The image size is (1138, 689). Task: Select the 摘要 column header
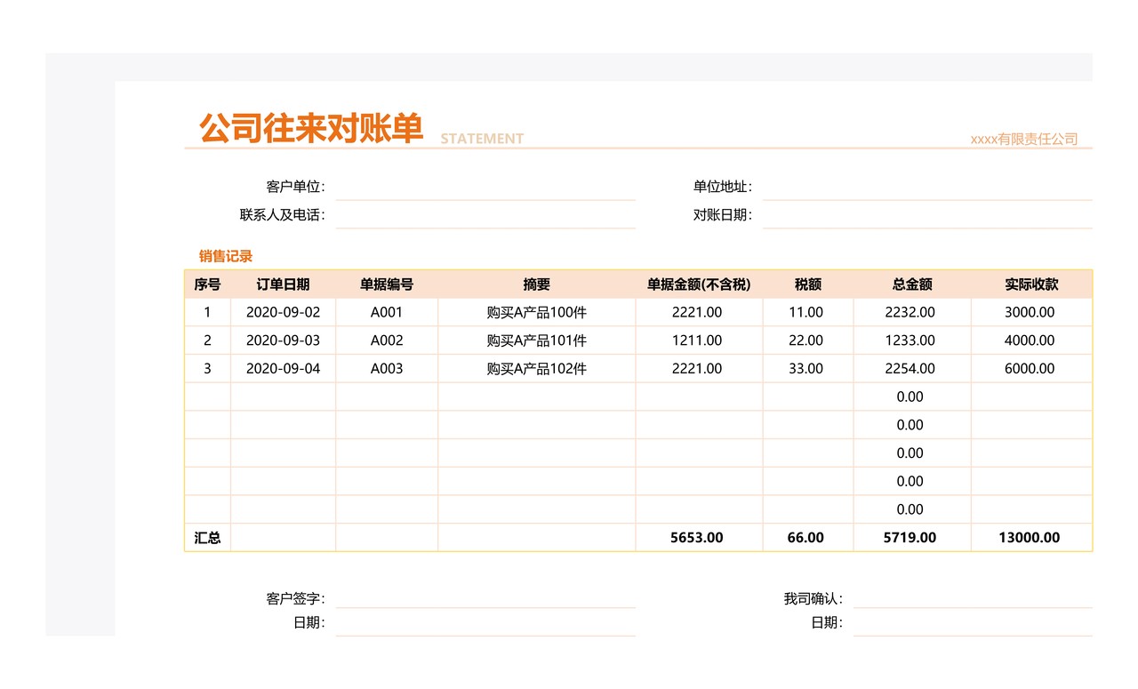pyautogui.click(x=537, y=284)
